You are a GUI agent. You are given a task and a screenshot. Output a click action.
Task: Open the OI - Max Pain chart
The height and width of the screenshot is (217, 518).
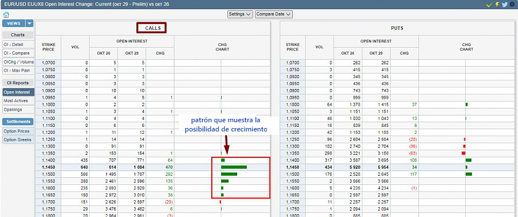[18, 70]
